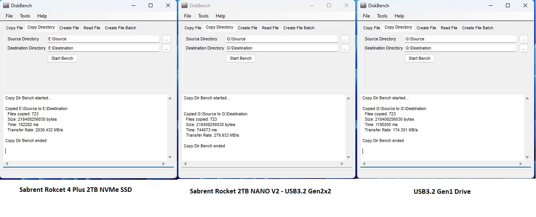Click the log scroll-up arrow in the middle window

(348, 98)
